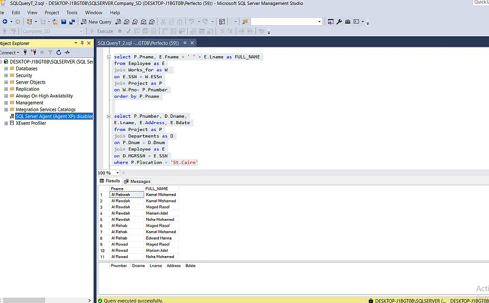This screenshot has height=303, width=489.
Task: Select SQL Server Agent tree item
Action: click(x=54, y=116)
